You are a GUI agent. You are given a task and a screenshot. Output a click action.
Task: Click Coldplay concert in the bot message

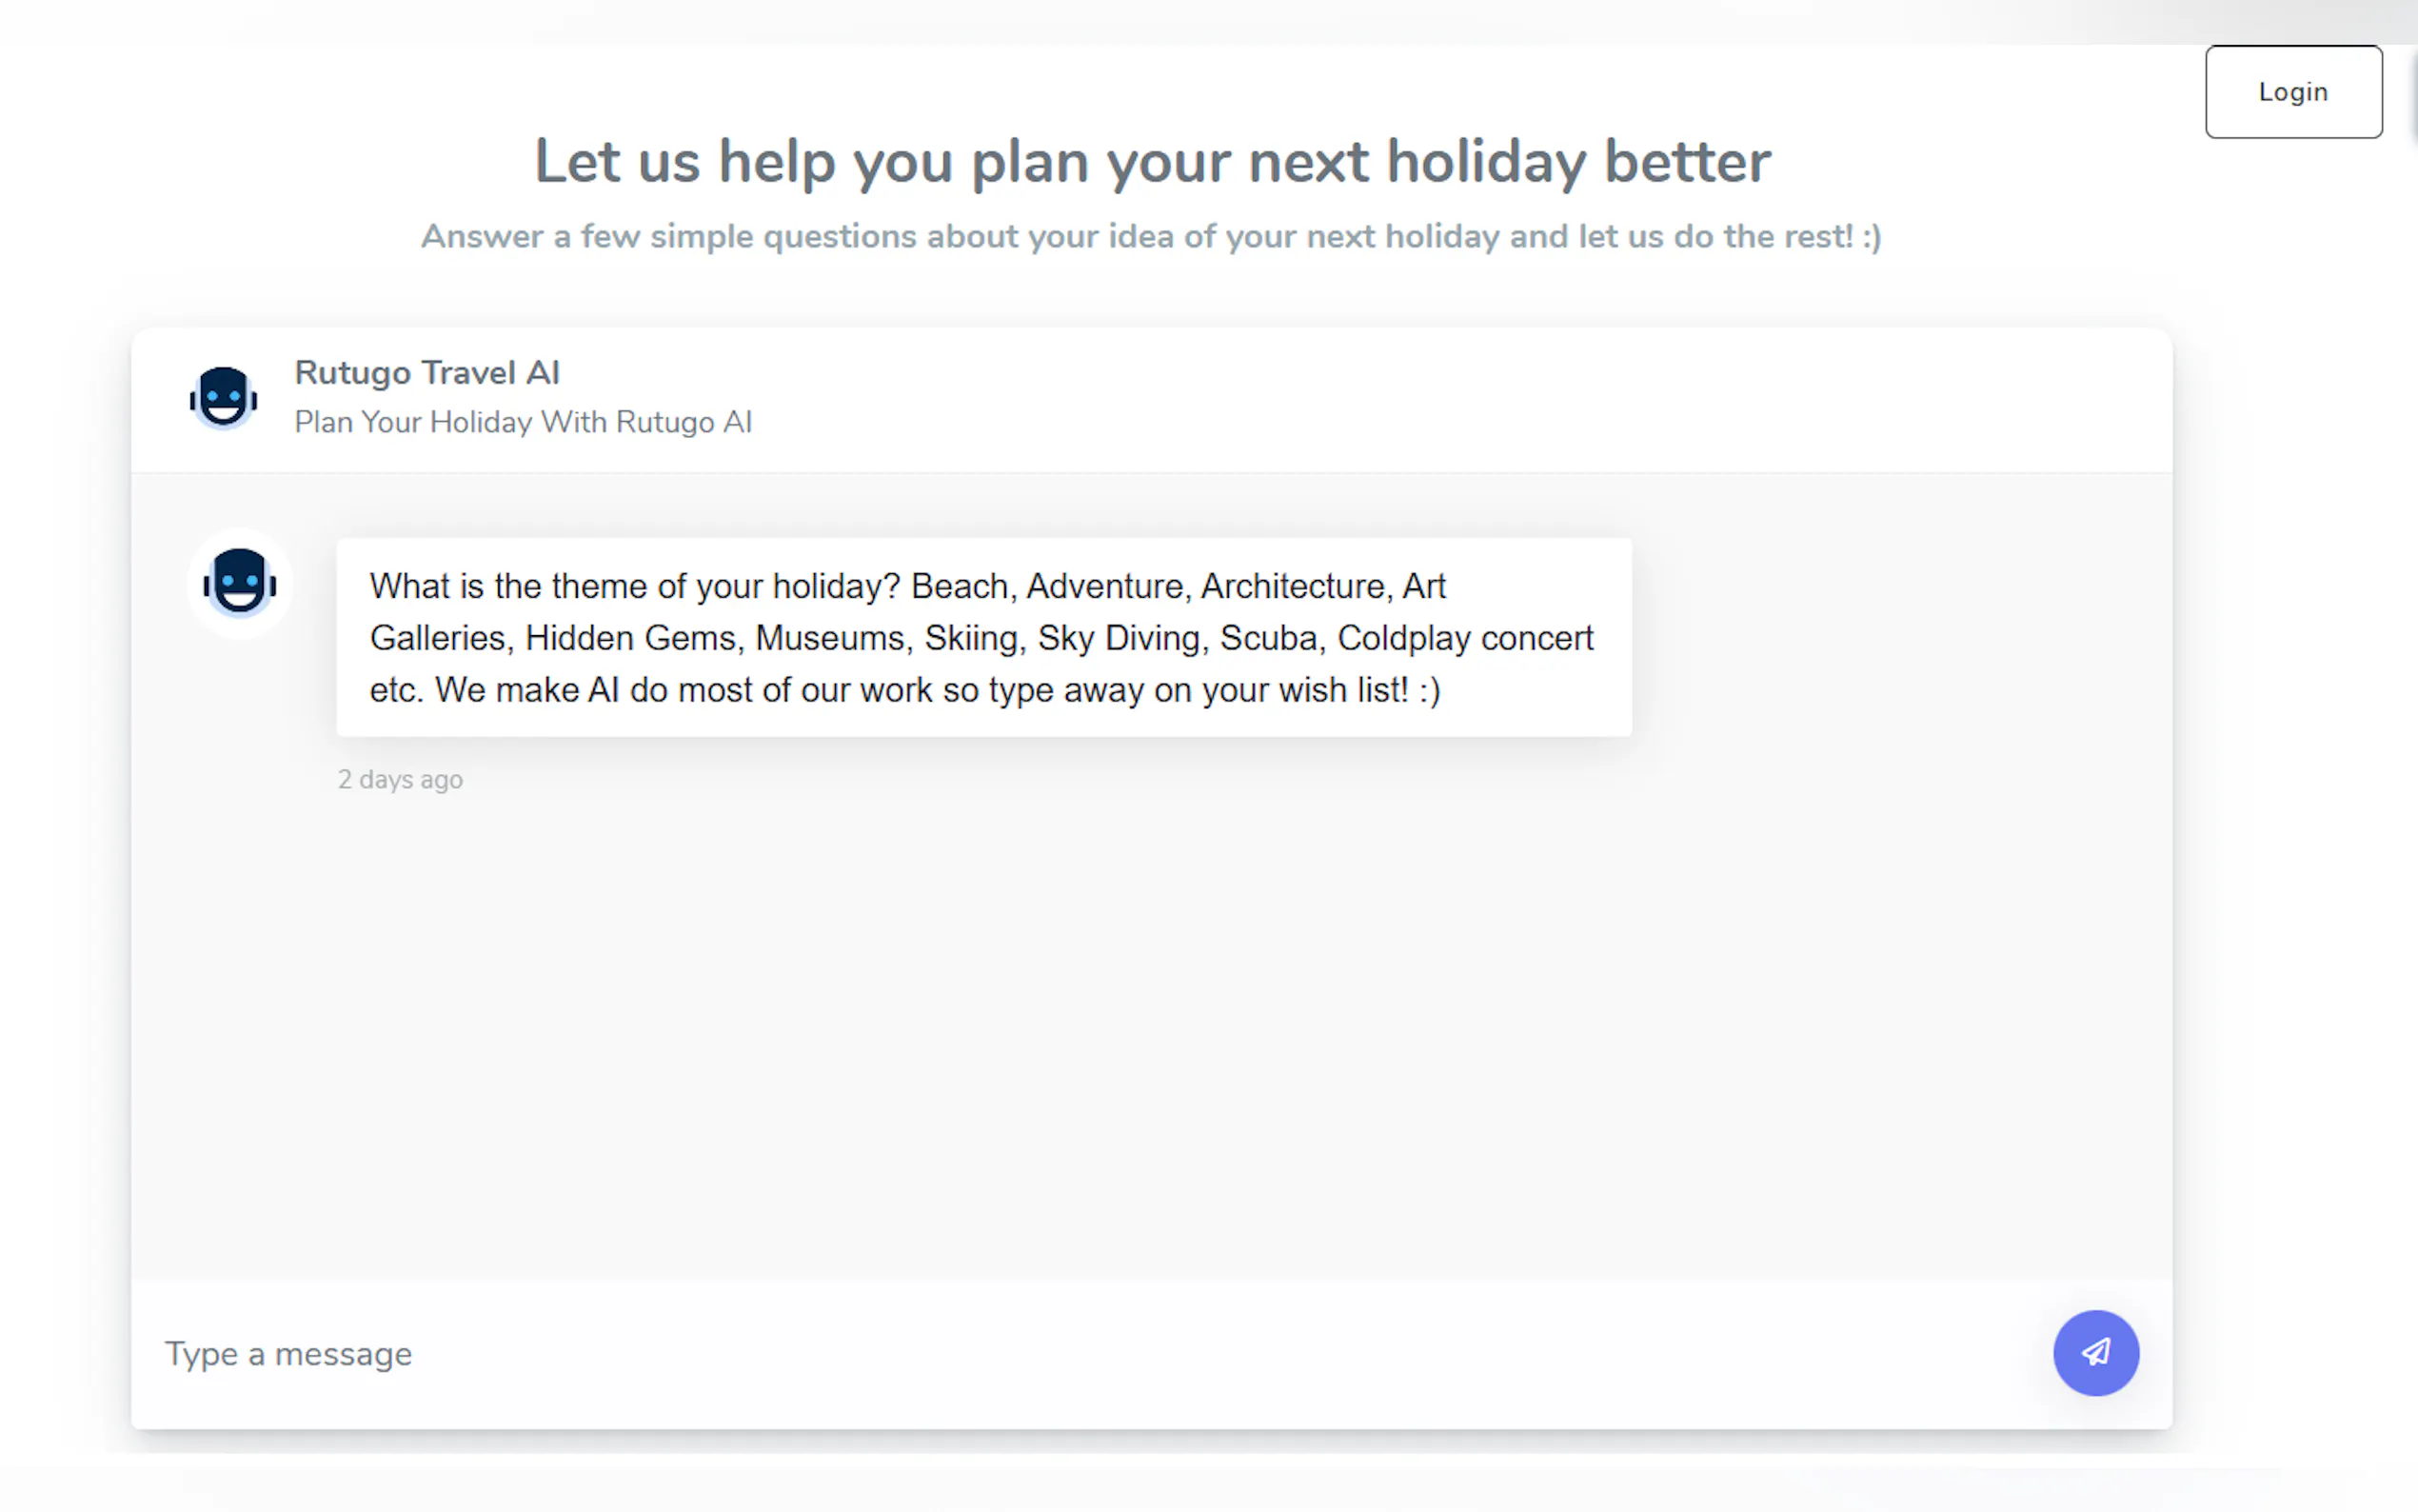point(1464,638)
